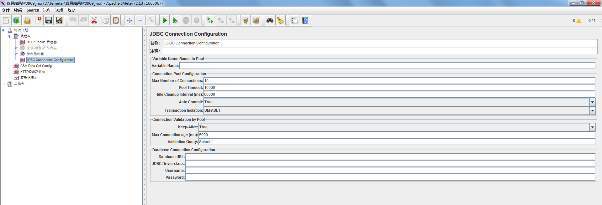The width and height of the screenshot is (602, 205).
Task: Select HTTP Cookie 管理器 tree node
Action: [42, 42]
